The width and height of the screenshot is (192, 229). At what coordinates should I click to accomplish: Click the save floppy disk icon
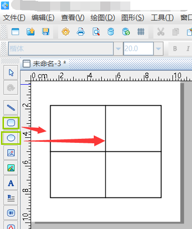coord(46,32)
